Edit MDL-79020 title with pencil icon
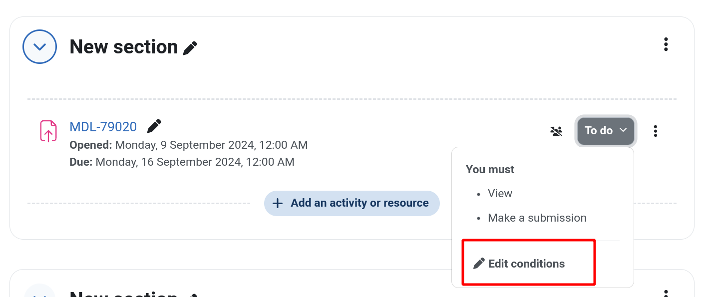This screenshot has height=297, width=703. point(154,126)
